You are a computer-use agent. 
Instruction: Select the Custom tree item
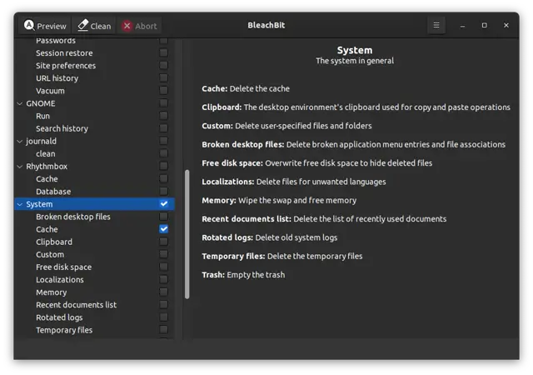point(50,254)
